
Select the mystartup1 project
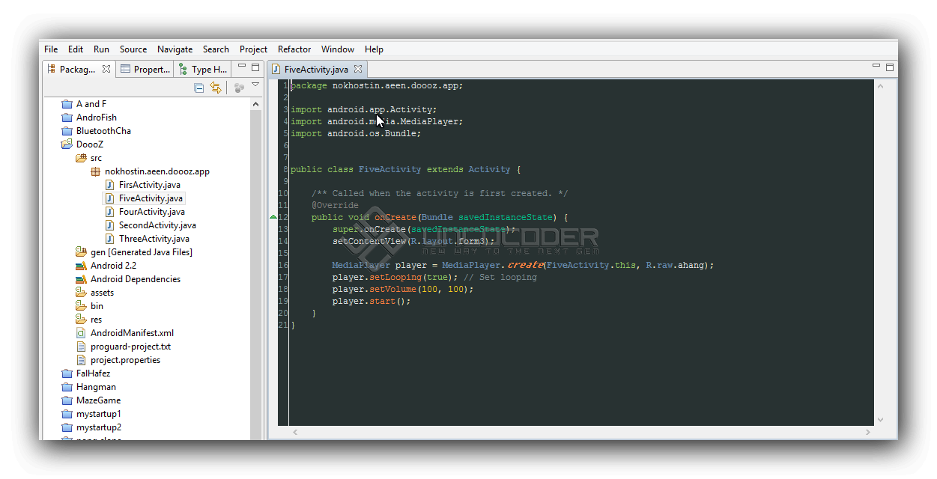pyautogui.click(x=99, y=414)
